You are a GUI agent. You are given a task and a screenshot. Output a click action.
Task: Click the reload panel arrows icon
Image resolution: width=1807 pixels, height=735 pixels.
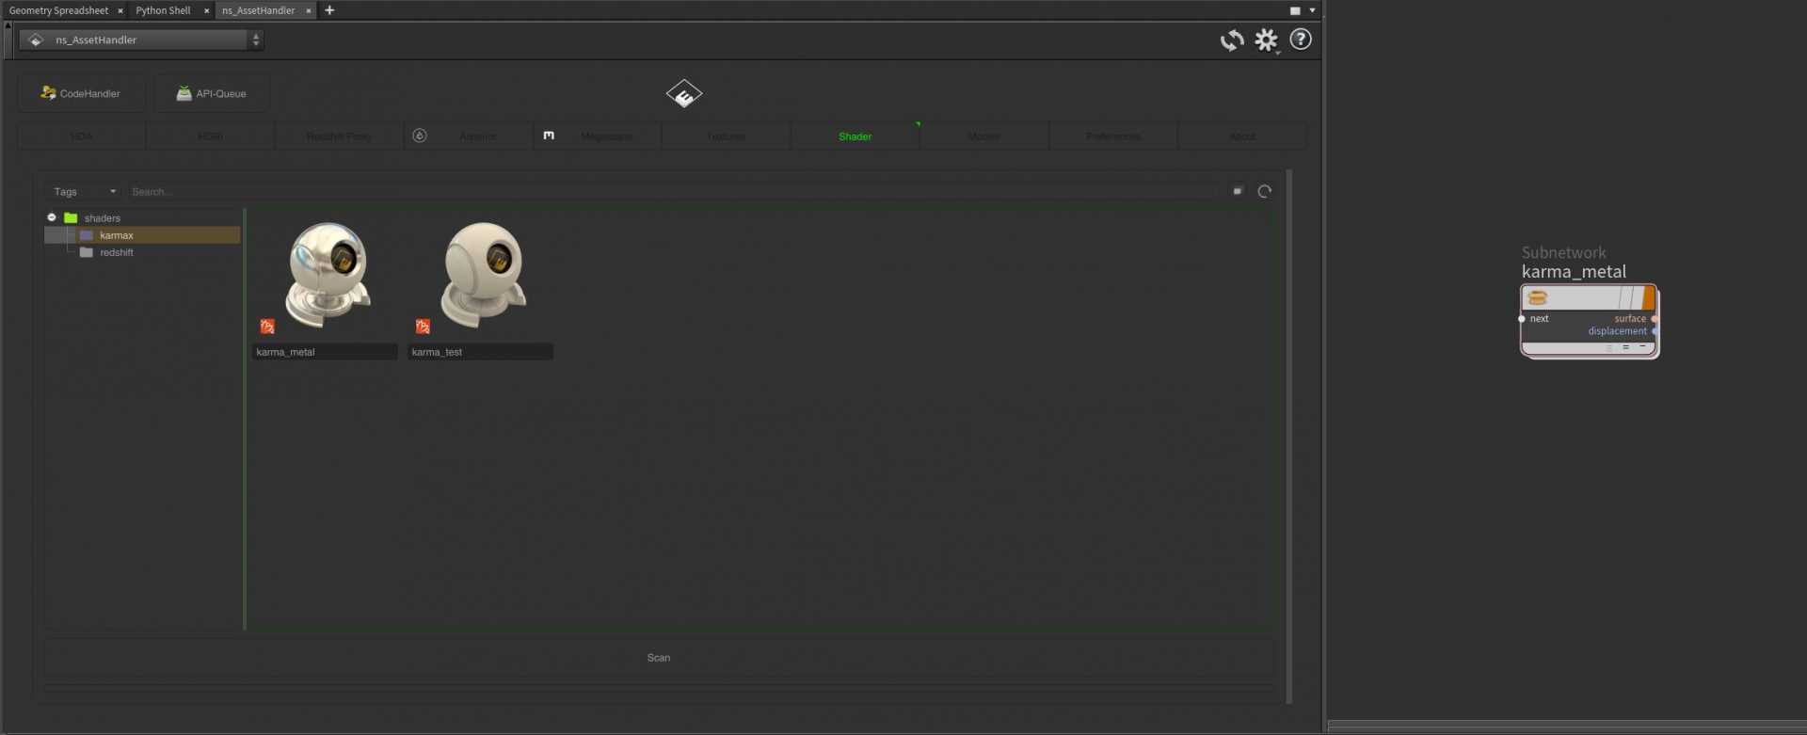click(x=1231, y=40)
